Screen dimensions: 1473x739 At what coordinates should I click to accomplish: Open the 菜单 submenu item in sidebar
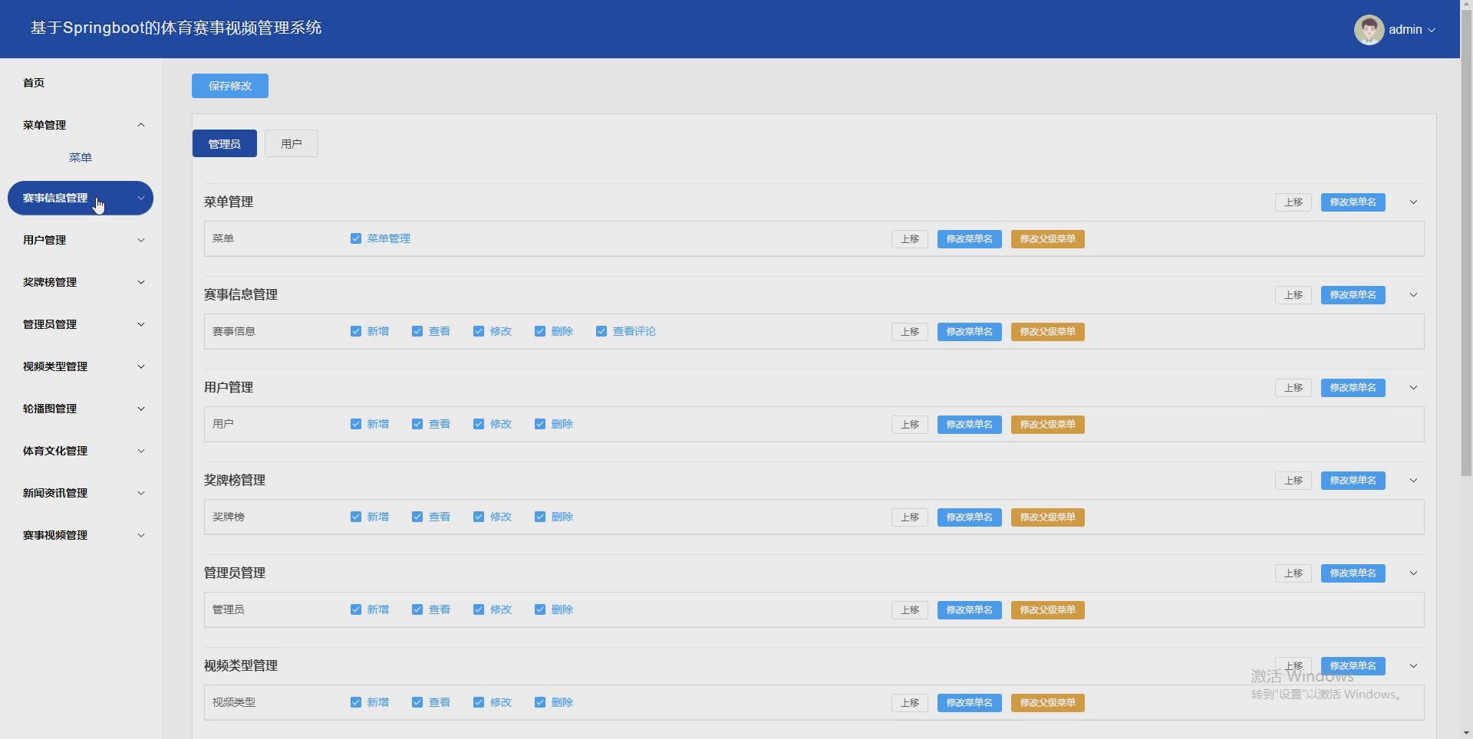coord(81,157)
